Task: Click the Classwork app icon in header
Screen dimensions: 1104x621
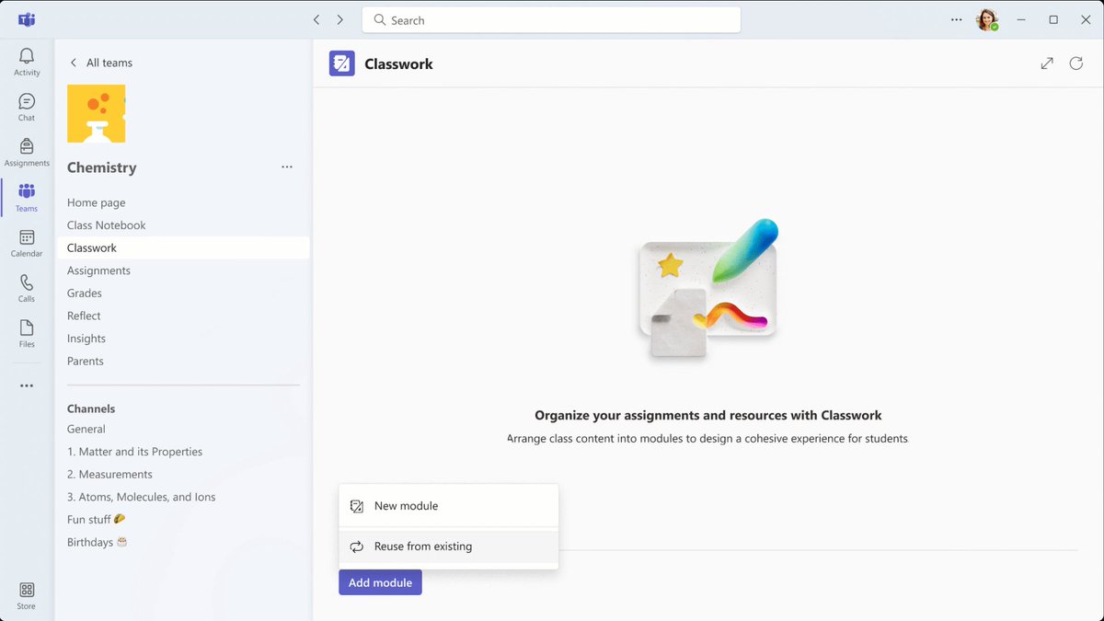Action: [x=342, y=63]
